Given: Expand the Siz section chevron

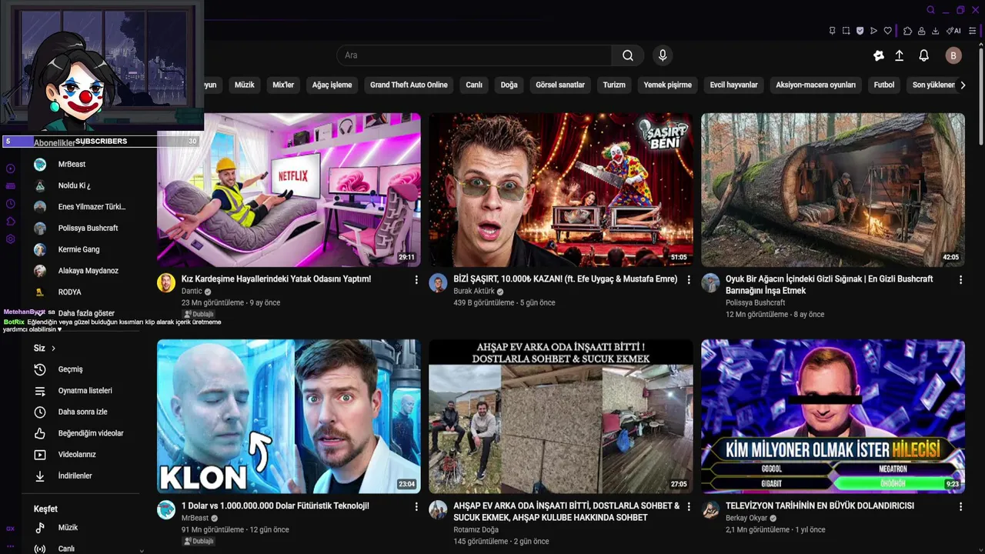Looking at the screenshot, I should coord(53,349).
